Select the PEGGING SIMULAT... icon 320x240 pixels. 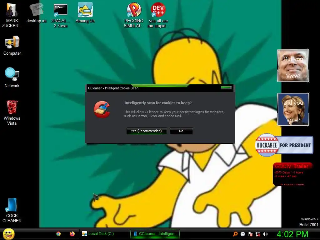tap(134, 15)
